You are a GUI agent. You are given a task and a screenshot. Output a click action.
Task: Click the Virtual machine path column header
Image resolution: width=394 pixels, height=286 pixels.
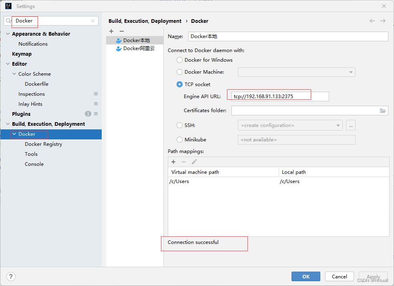click(223, 172)
